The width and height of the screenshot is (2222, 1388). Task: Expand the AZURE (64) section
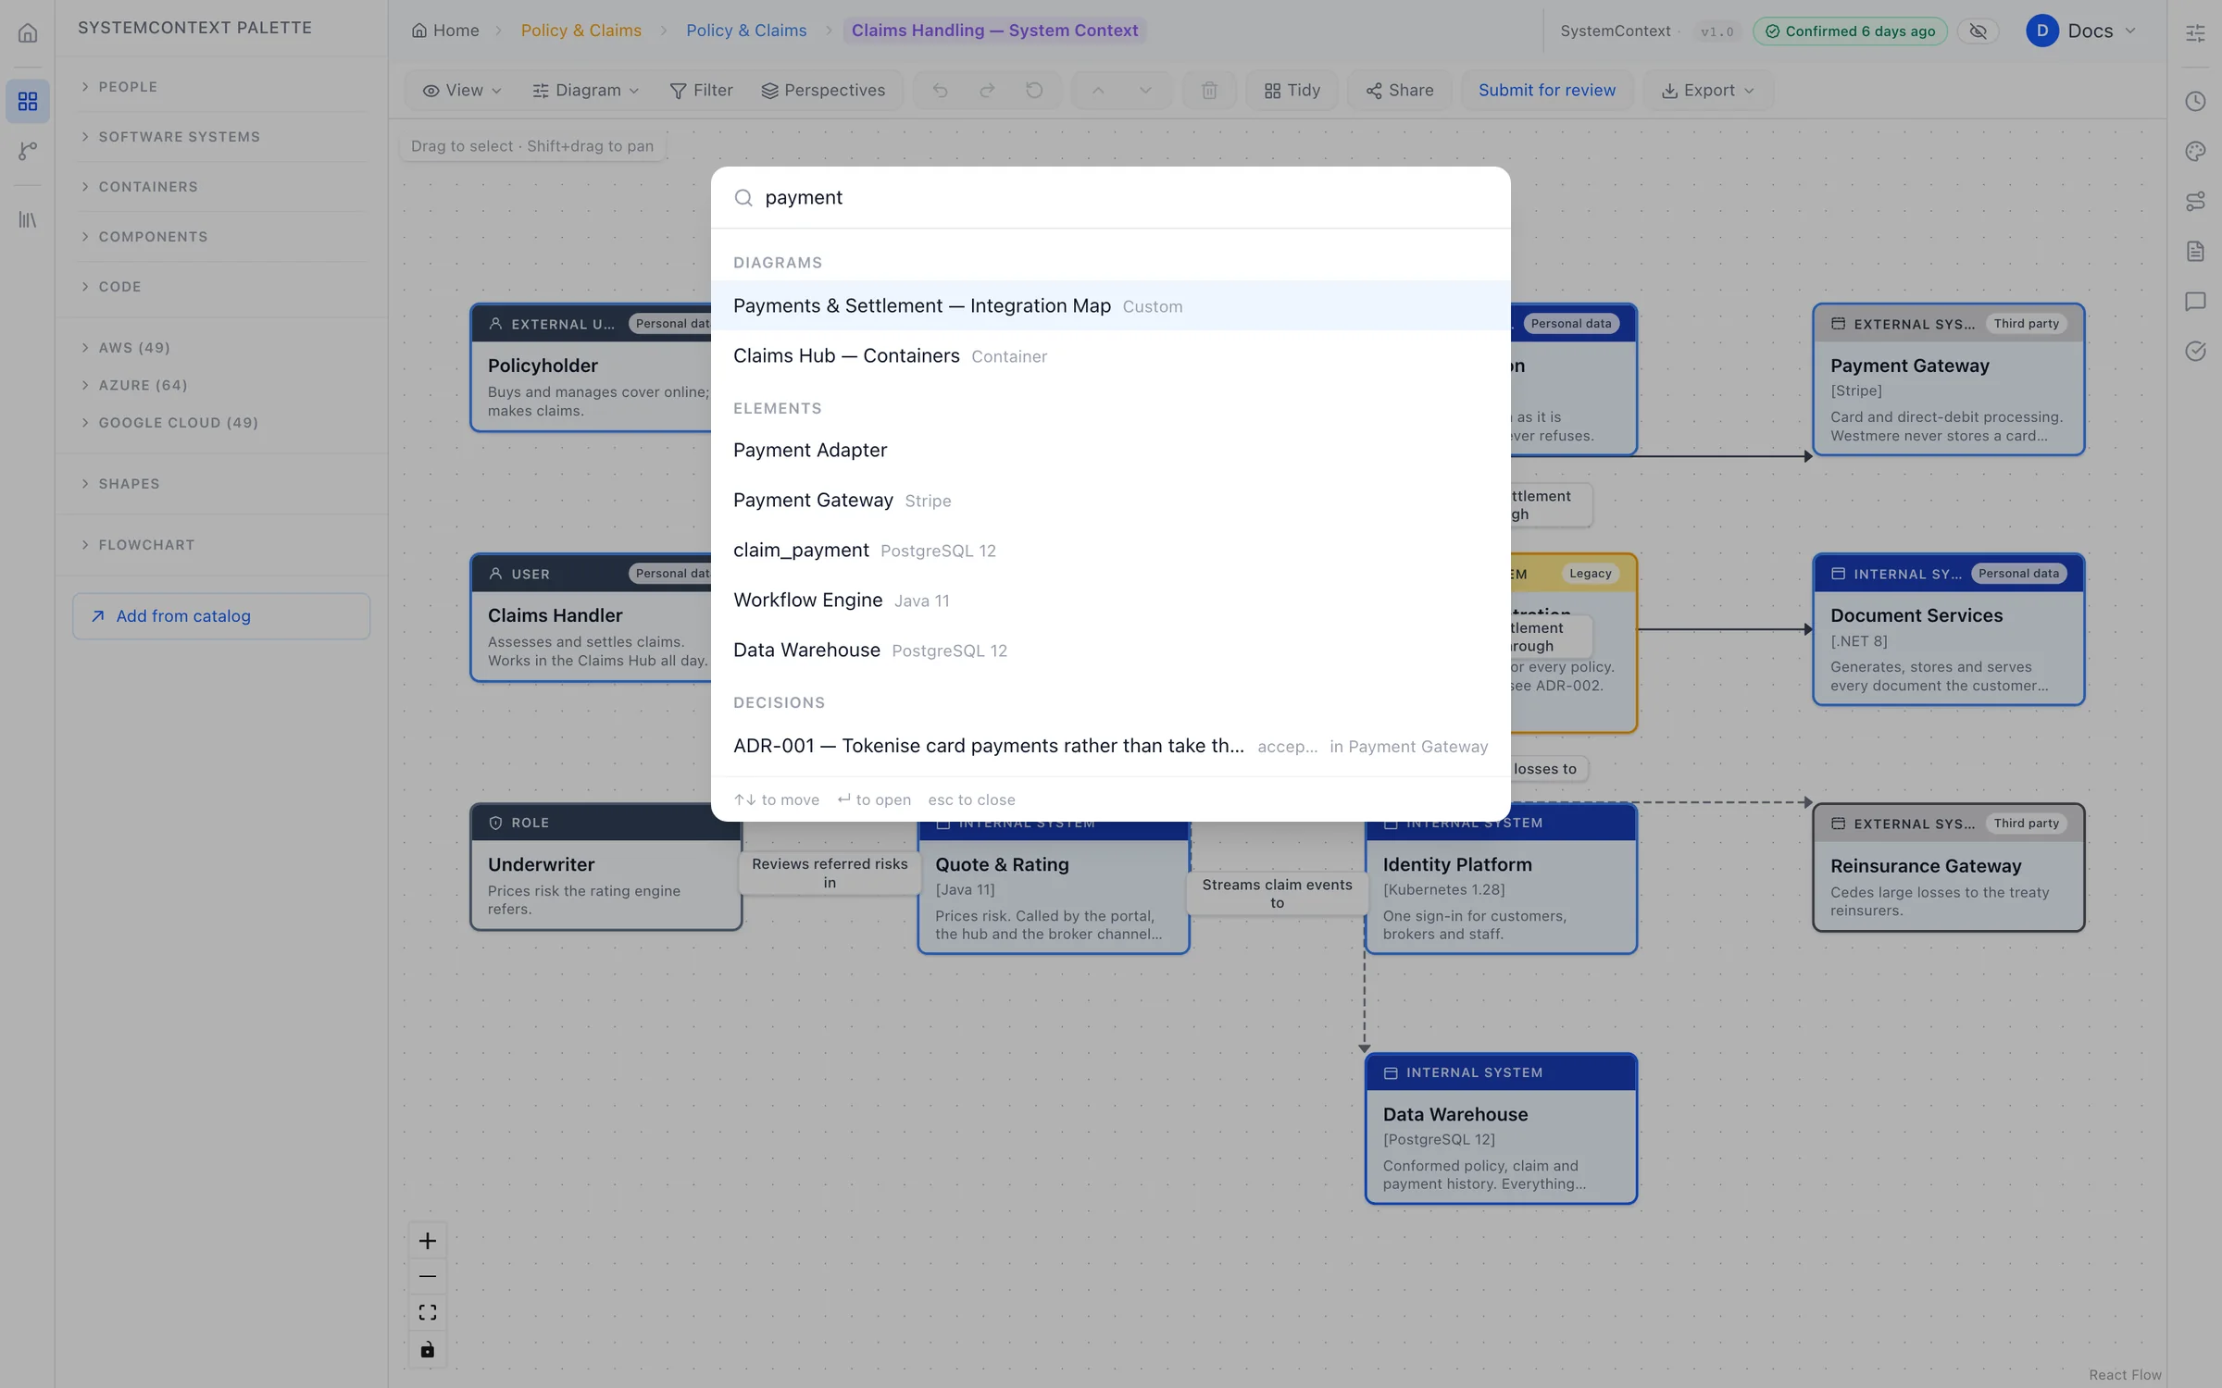(x=221, y=385)
